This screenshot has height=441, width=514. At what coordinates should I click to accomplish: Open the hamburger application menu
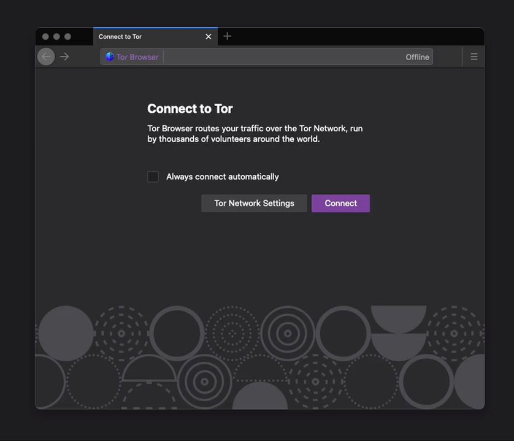[474, 56]
